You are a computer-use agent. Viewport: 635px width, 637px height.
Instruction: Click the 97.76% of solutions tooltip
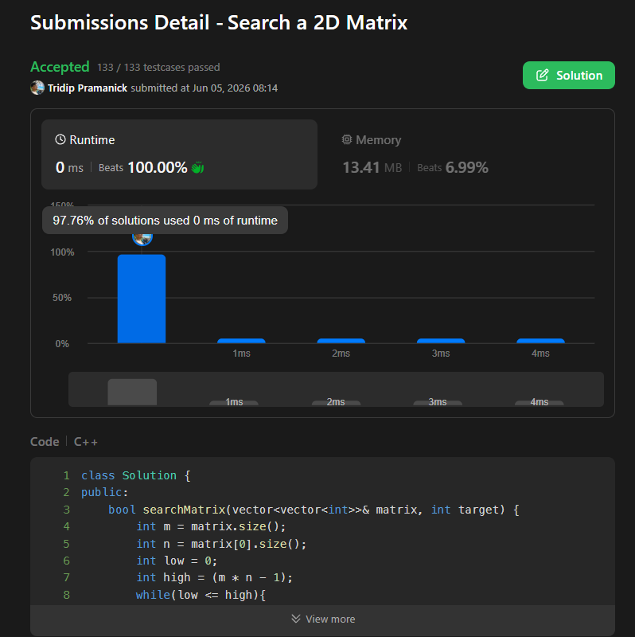point(165,221)
